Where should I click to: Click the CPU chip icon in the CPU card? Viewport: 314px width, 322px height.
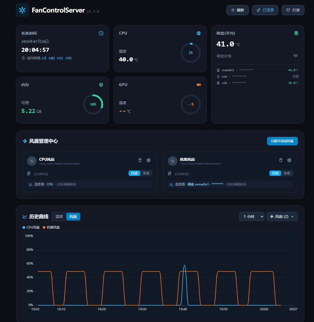point(199,33)
